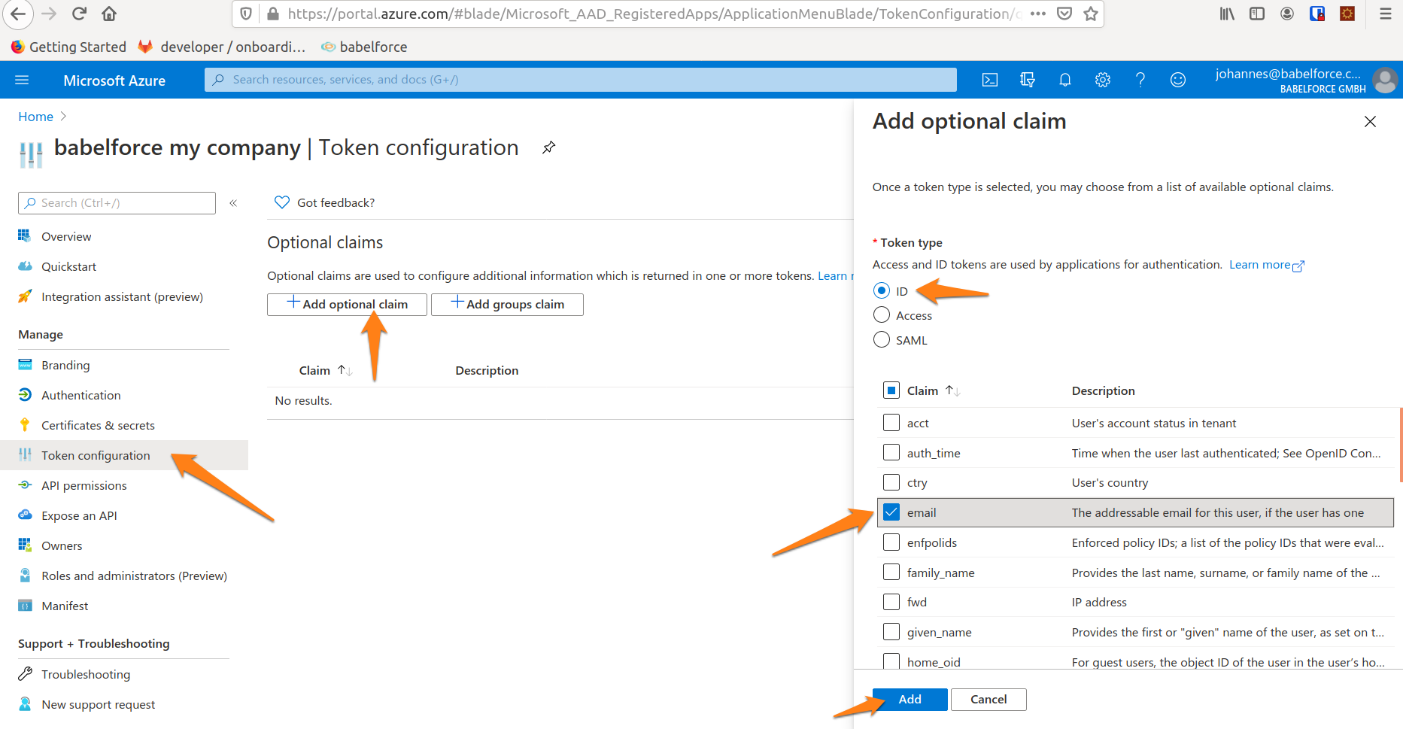Click the Home breadcrumb link
The width and height of the screenshot is (1403, 729).
point(35,117)
